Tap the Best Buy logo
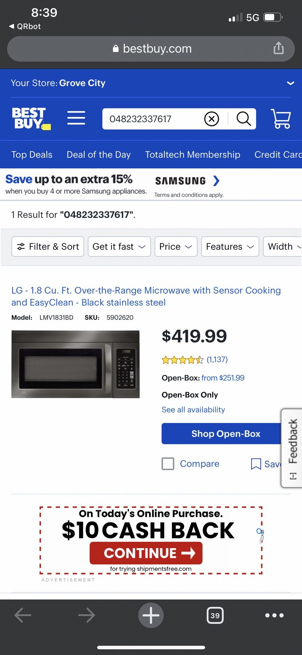Screen dimensions: 302x655 tap(31, 118)
